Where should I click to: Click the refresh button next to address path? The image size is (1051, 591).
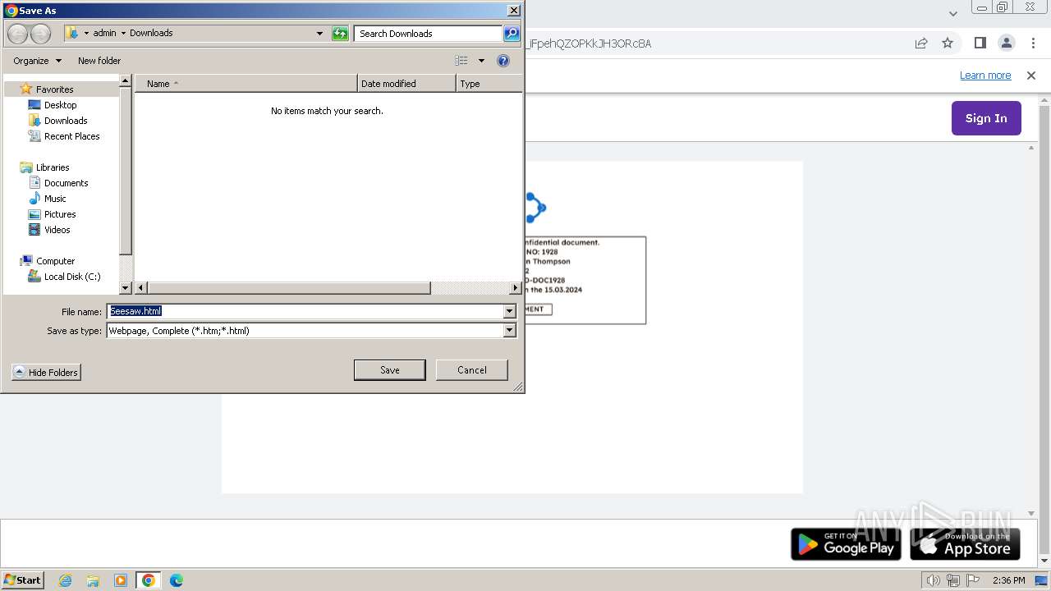340,34
